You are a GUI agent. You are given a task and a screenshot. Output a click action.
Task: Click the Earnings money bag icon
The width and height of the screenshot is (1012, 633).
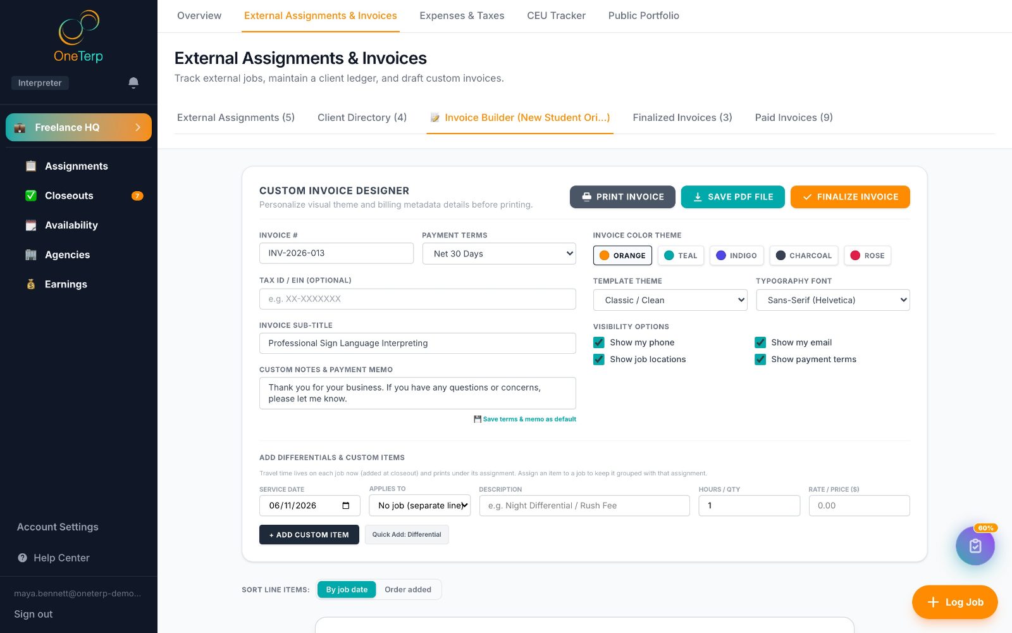coord(31,284)
